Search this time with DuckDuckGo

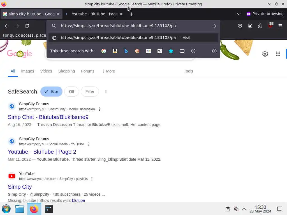[137, 51]
